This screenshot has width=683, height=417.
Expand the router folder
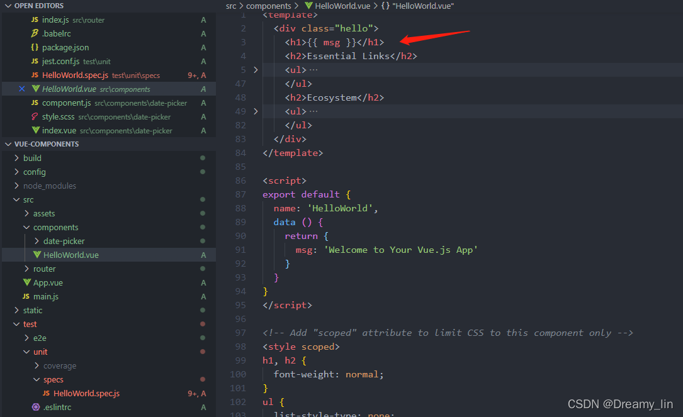click(26, 269)
